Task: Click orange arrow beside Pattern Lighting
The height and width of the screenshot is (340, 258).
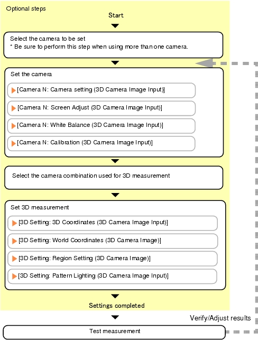Action: (14, 276)
